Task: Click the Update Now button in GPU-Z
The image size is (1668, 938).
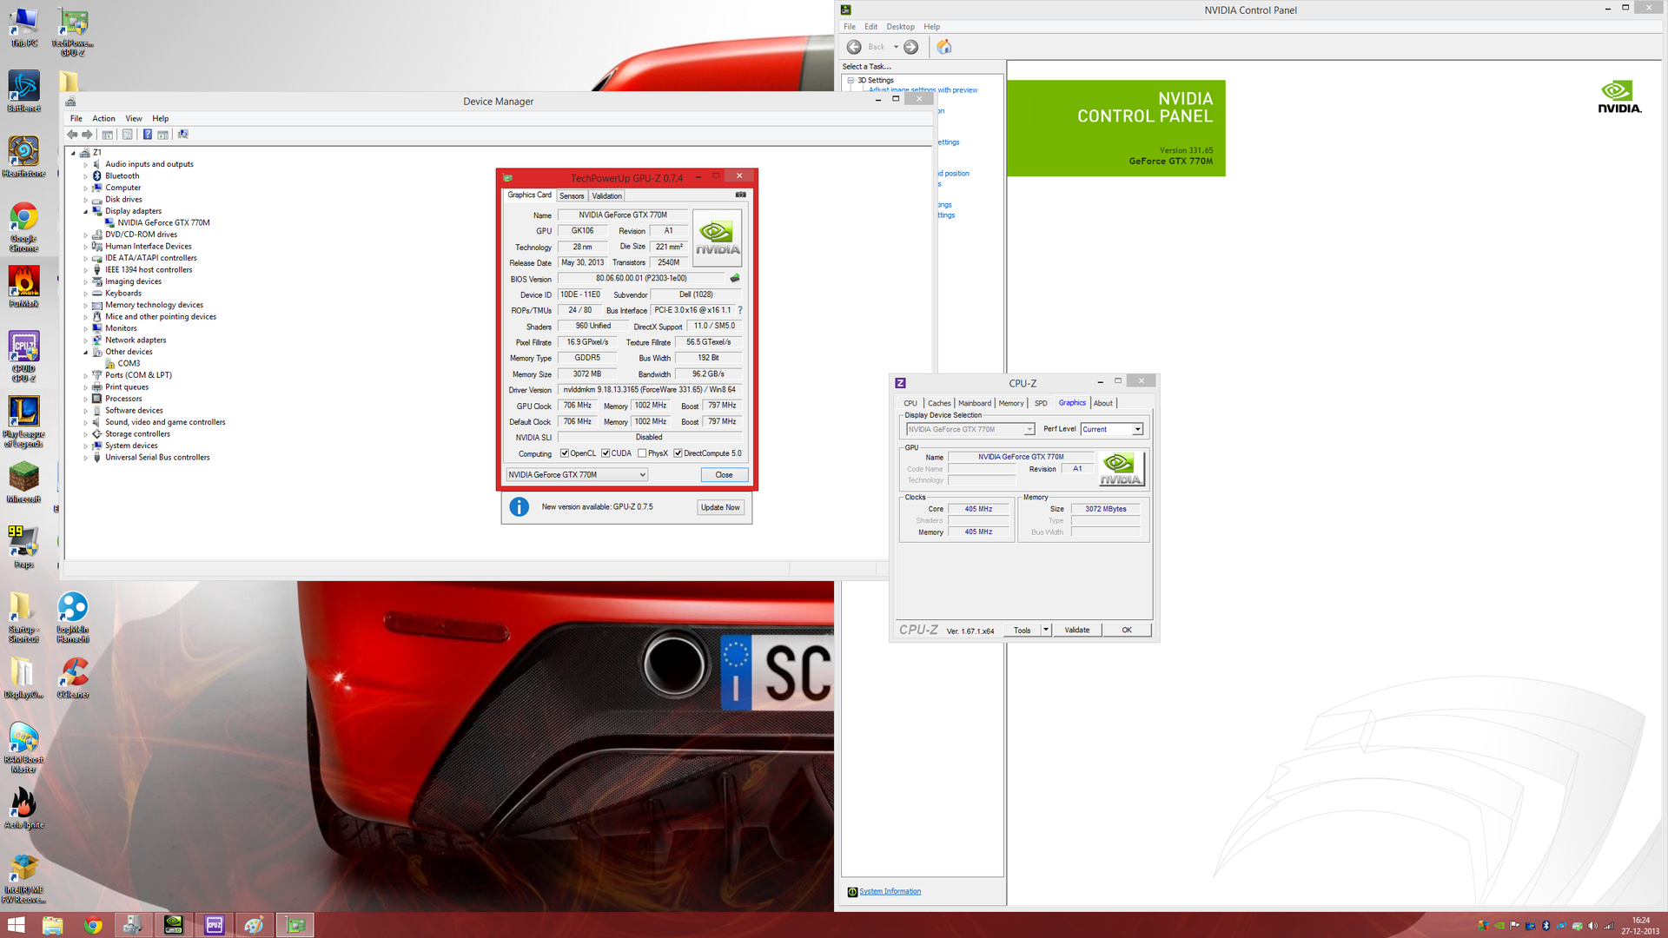Action: point(720,507)
